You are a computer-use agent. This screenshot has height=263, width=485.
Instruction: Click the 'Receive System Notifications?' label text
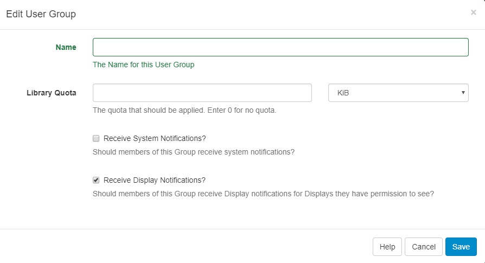pos(155,138)
